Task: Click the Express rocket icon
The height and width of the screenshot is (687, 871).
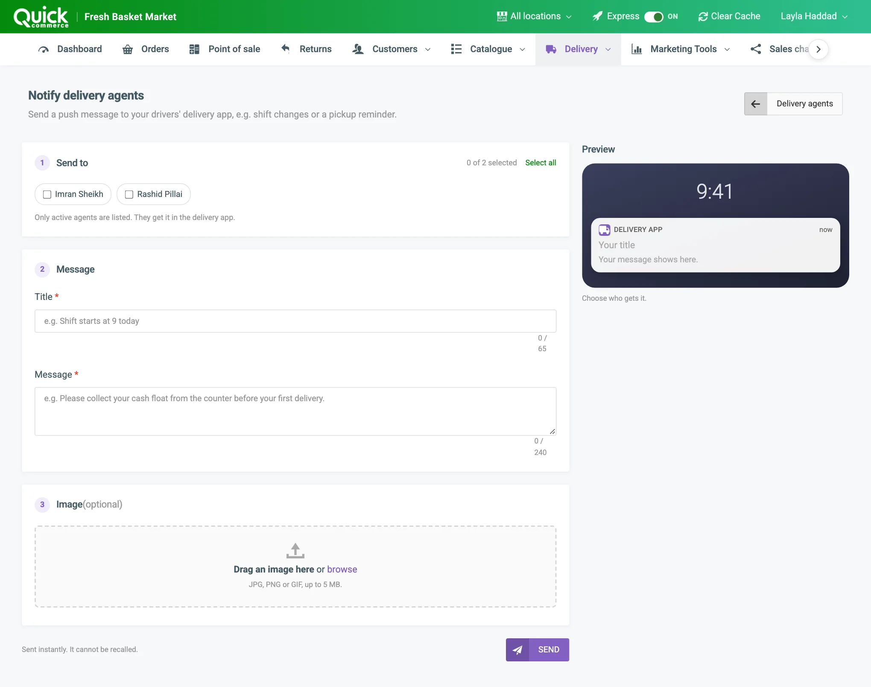Action: 597,16
